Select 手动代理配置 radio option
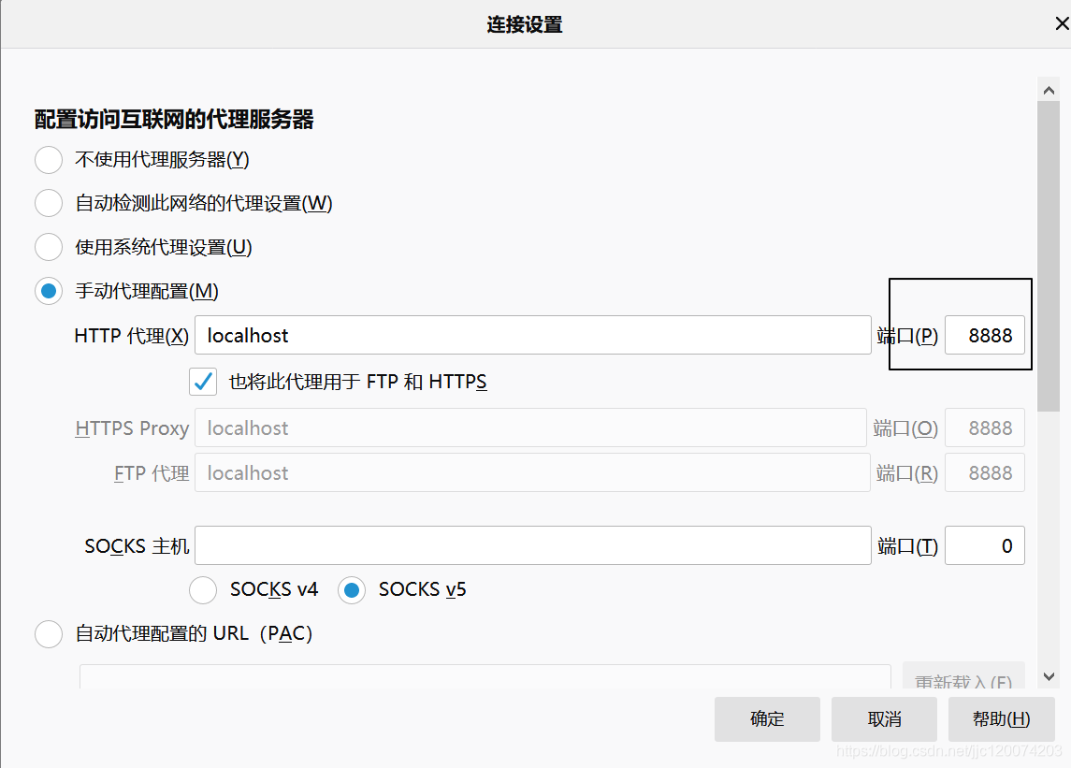The height and width of the screenshot is (768, 1071). [x=48, y=291]
